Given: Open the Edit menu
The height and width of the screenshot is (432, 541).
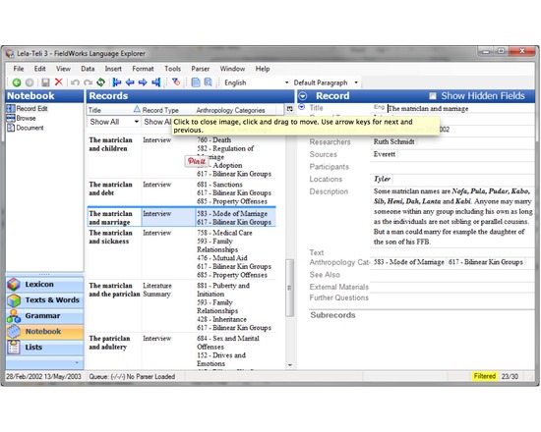Looking at the screenshot, I should (39, 69).
